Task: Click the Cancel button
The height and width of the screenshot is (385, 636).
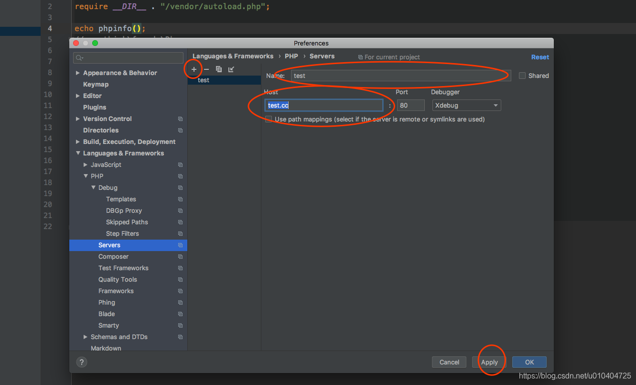Action: coord(449,362)
